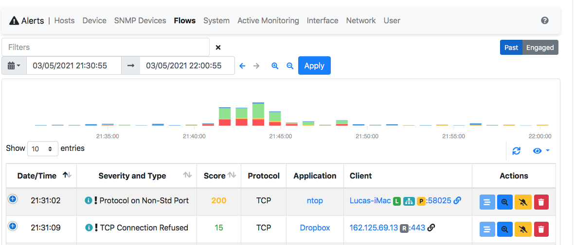Click the :58025 port link
Viewport: 574px width, 245px height.
439,200
